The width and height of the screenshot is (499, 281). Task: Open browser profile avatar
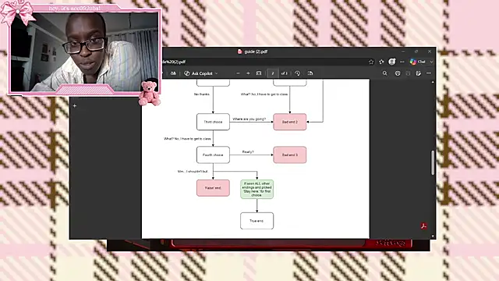tap(391, 62)
